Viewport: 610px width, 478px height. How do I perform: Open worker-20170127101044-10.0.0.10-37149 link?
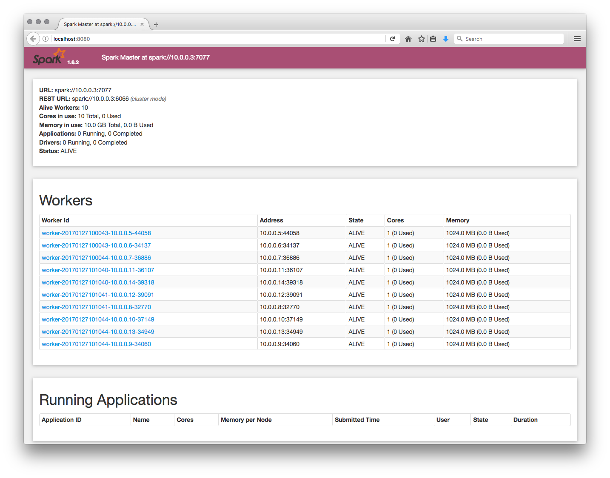98,319
